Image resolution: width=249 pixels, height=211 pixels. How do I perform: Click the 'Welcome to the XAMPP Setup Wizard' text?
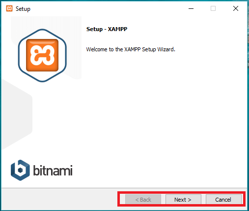[131, 49]
